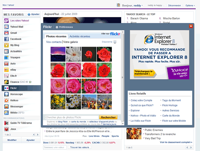The height and width of the screenshot is (151, 200).
Task: Click the Rechercher button
Action: point(108,117)
